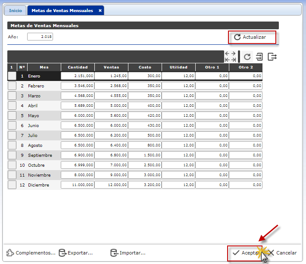The image size is (306, 264).
Task: Tick the row selector for Junio
Action: click(12, 125)
